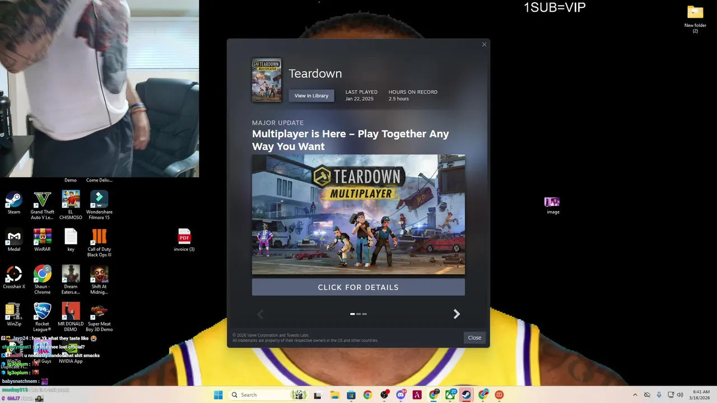Click the update page indicator dots
The width and height of the screenshot is (717, 403).
[x=358, y=314]
